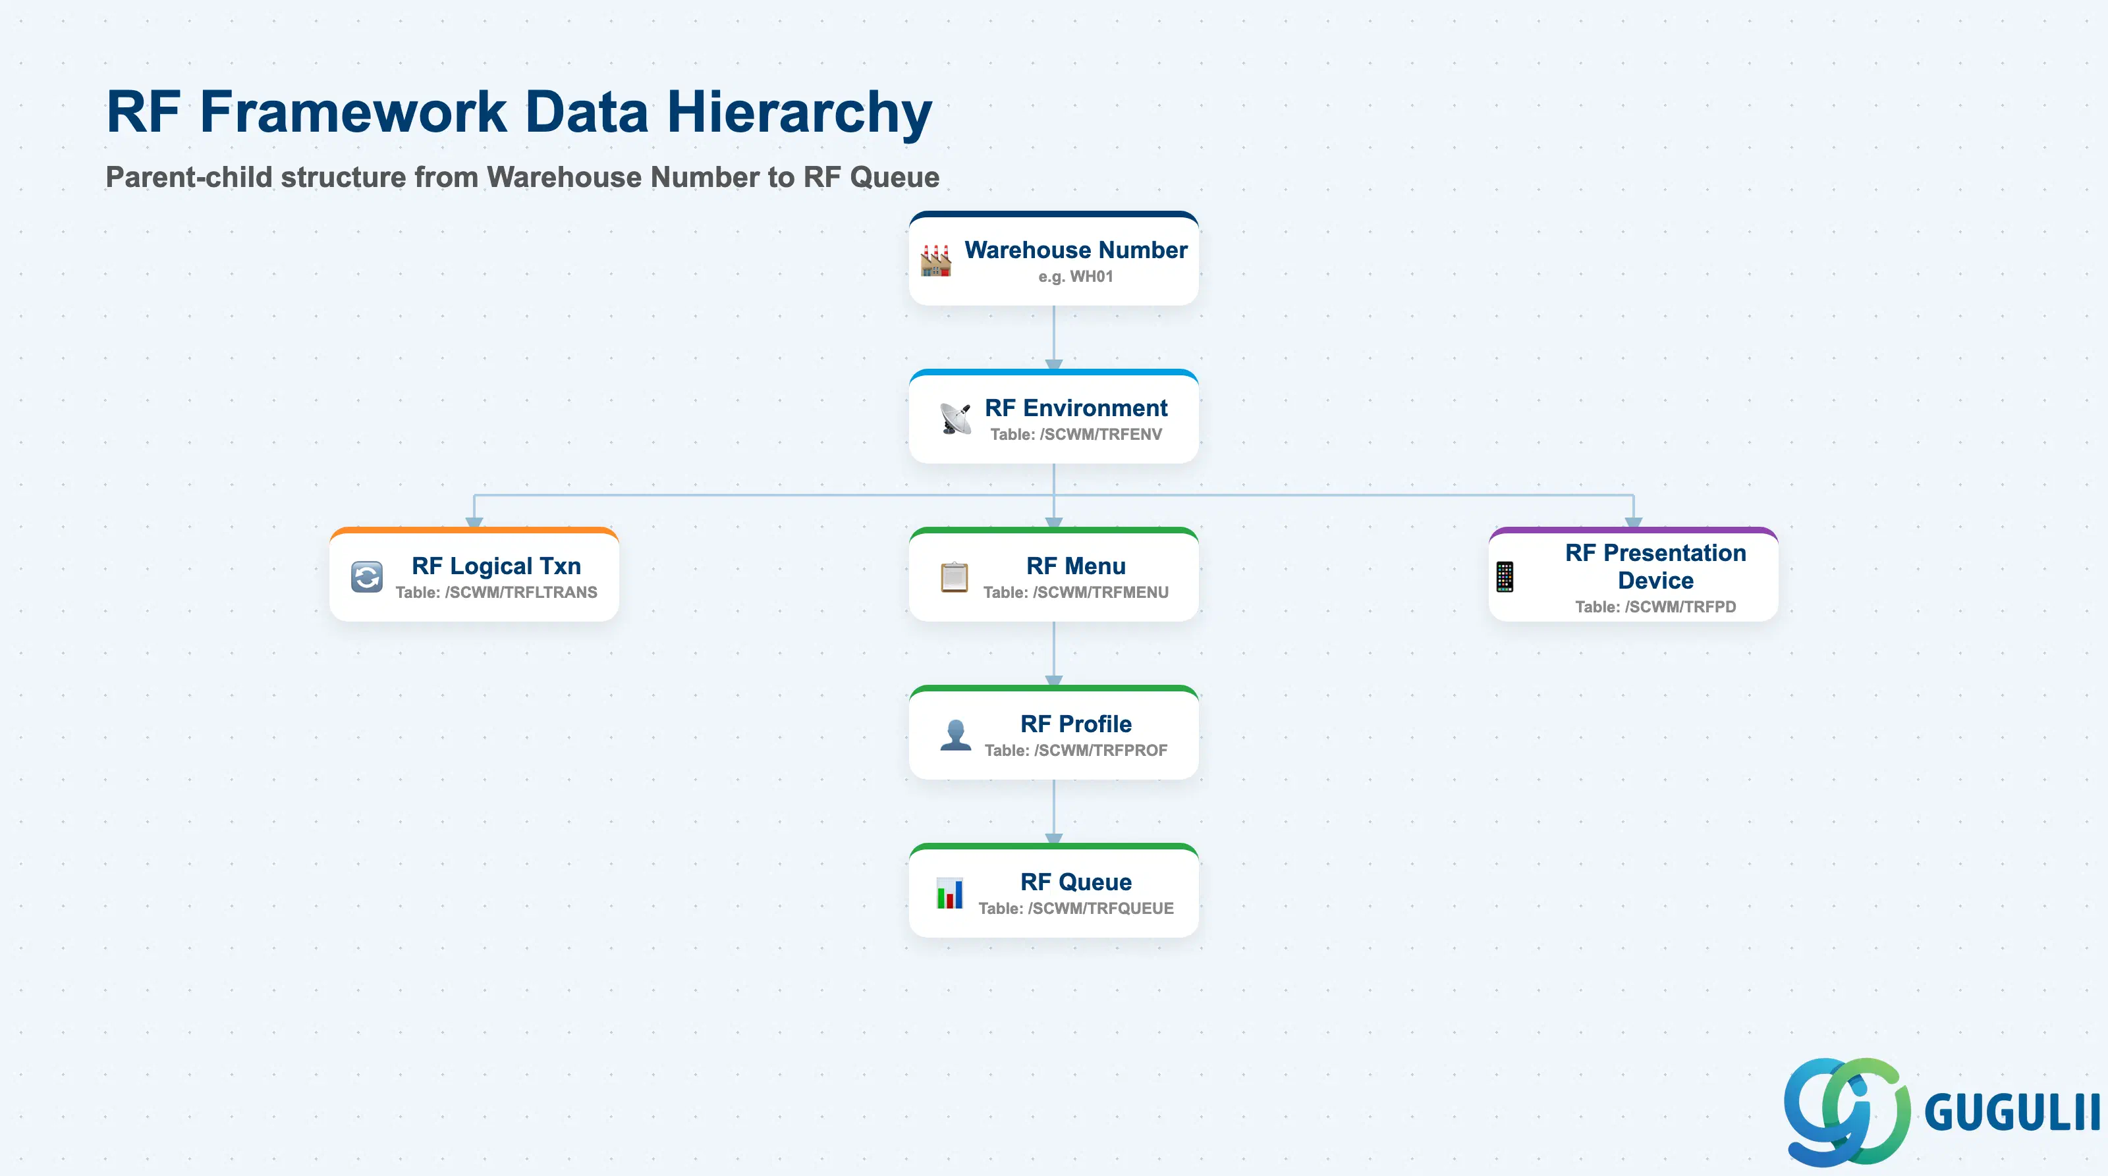Click the bar chart icon in RF Queue
2108x1176 pixels.
pyautogui.click(x=950, y=892)
